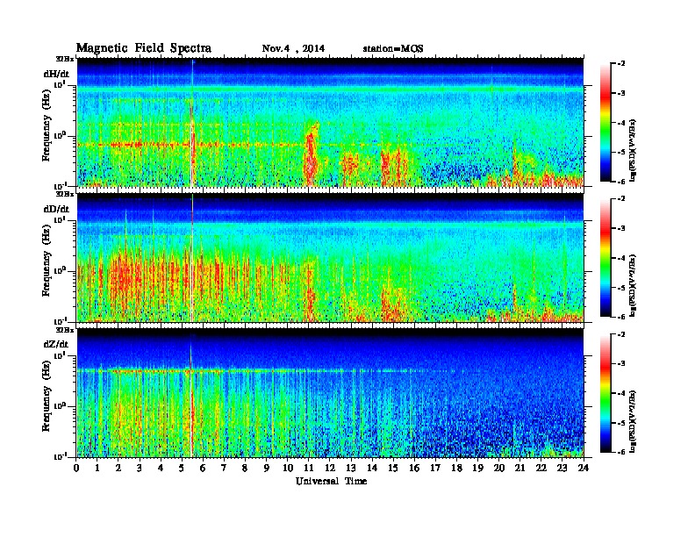Click hour 2 on the time axis
The width and height of the screenshot is (695, 537).
118,468
